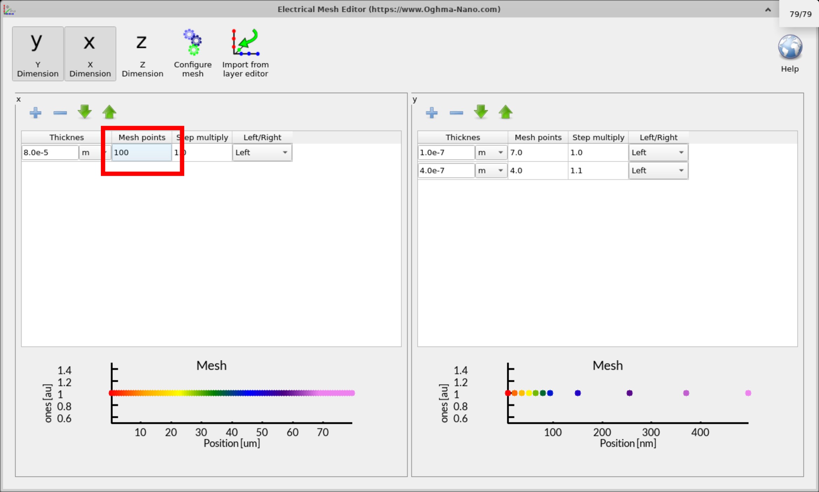Edit x thickness field 8.0e-5

point(50,153)
